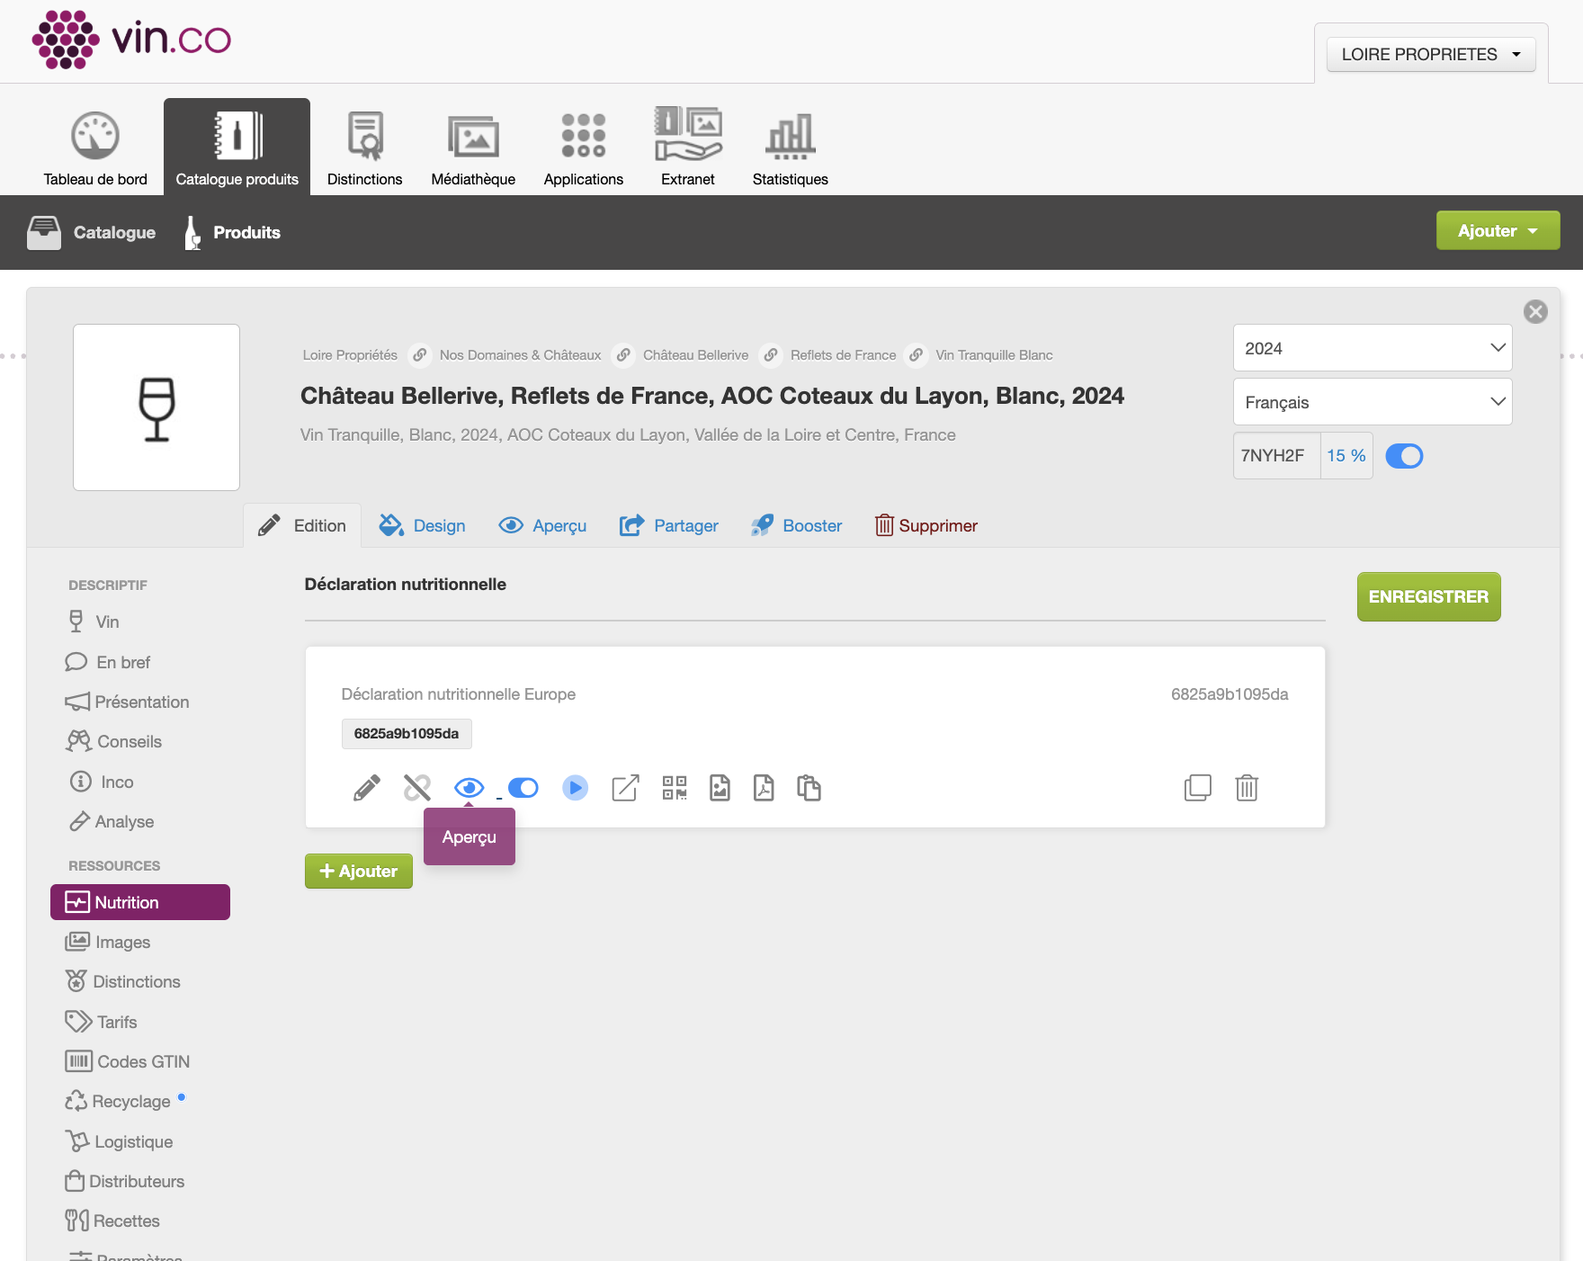1583x1261 pixels.
Task: Click the duplicate copy icon on card
Action: coord(1198,788)
